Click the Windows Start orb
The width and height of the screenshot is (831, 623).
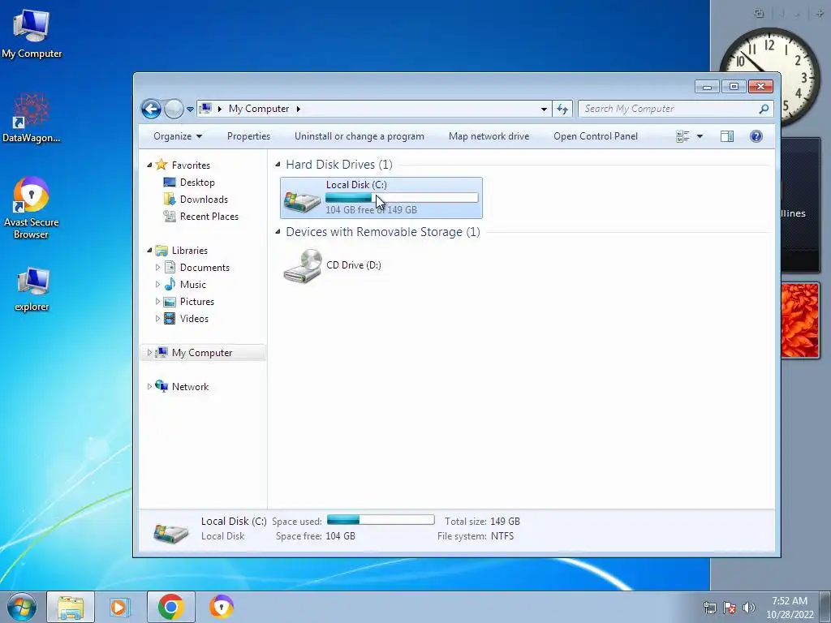(x=22, y=607)
